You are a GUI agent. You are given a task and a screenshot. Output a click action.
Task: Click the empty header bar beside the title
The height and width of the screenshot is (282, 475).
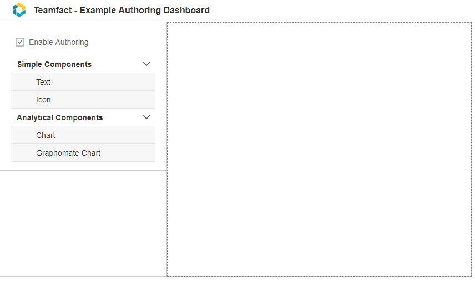click(x=341, y=11)
